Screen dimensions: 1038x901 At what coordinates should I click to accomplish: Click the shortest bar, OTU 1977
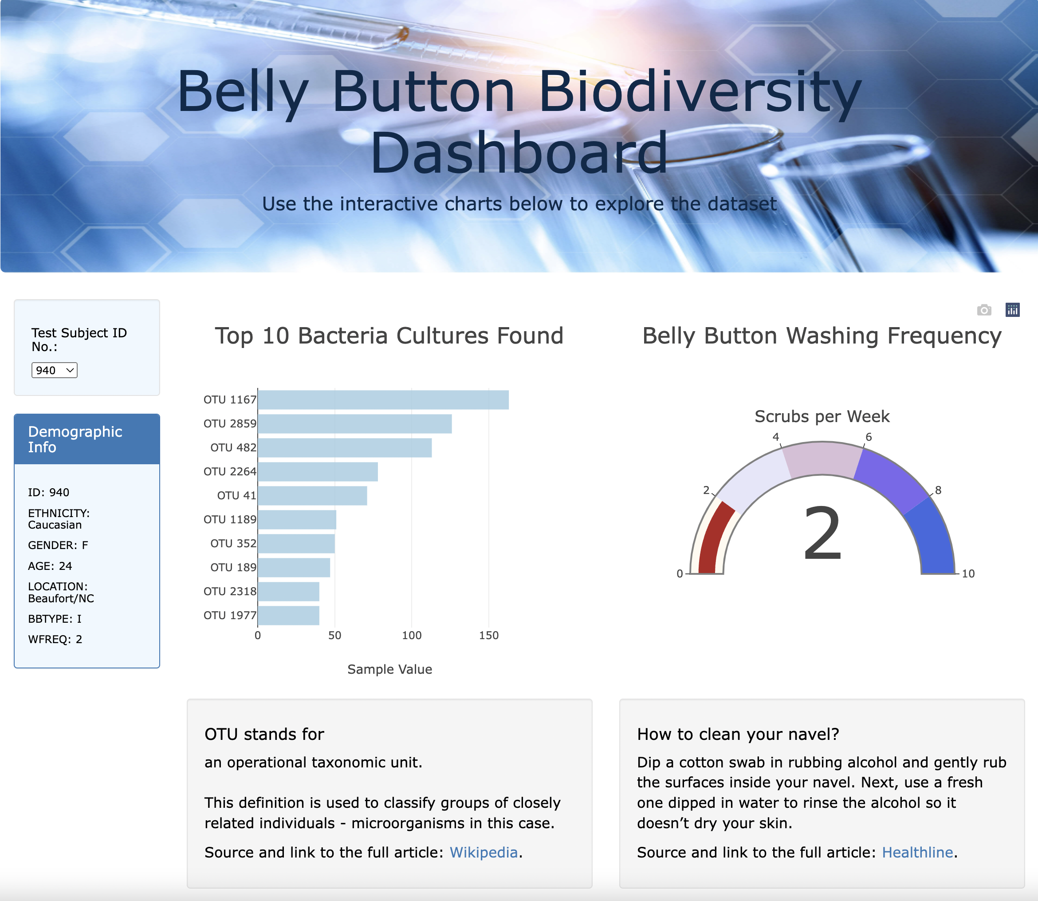tap(288, 615)
